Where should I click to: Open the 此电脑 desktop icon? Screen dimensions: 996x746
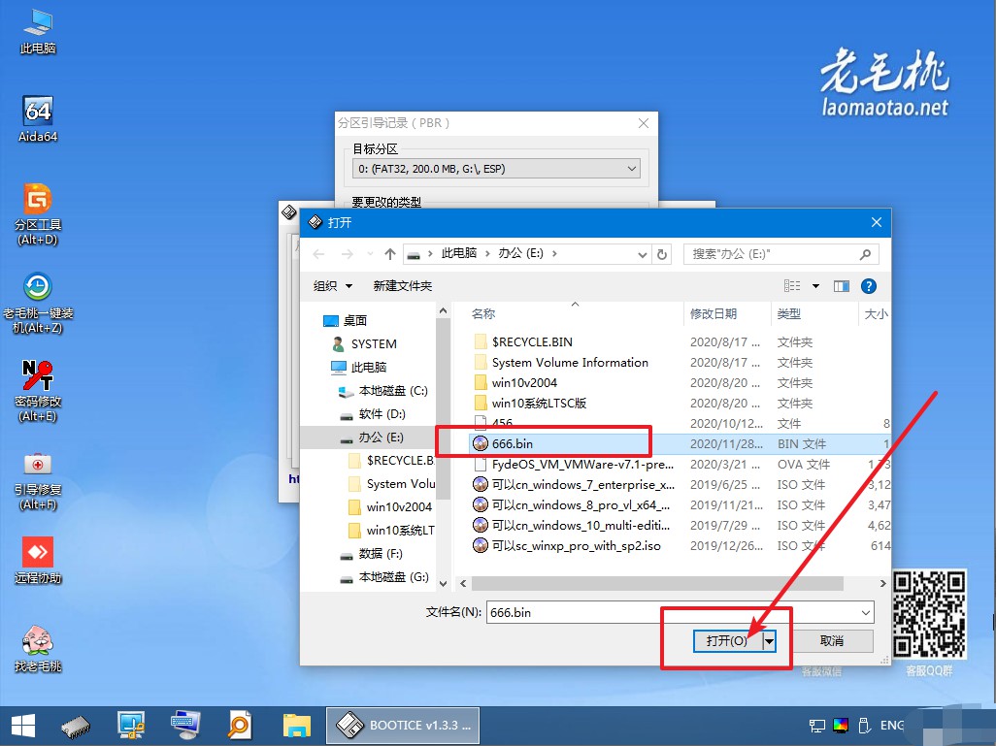(x=38, y=32)
